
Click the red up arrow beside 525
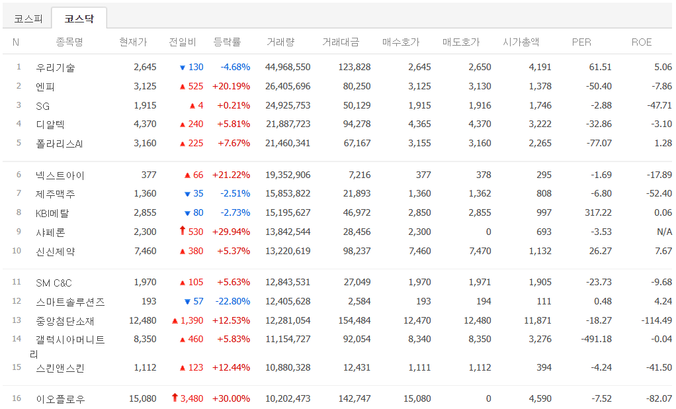(183, 87)
